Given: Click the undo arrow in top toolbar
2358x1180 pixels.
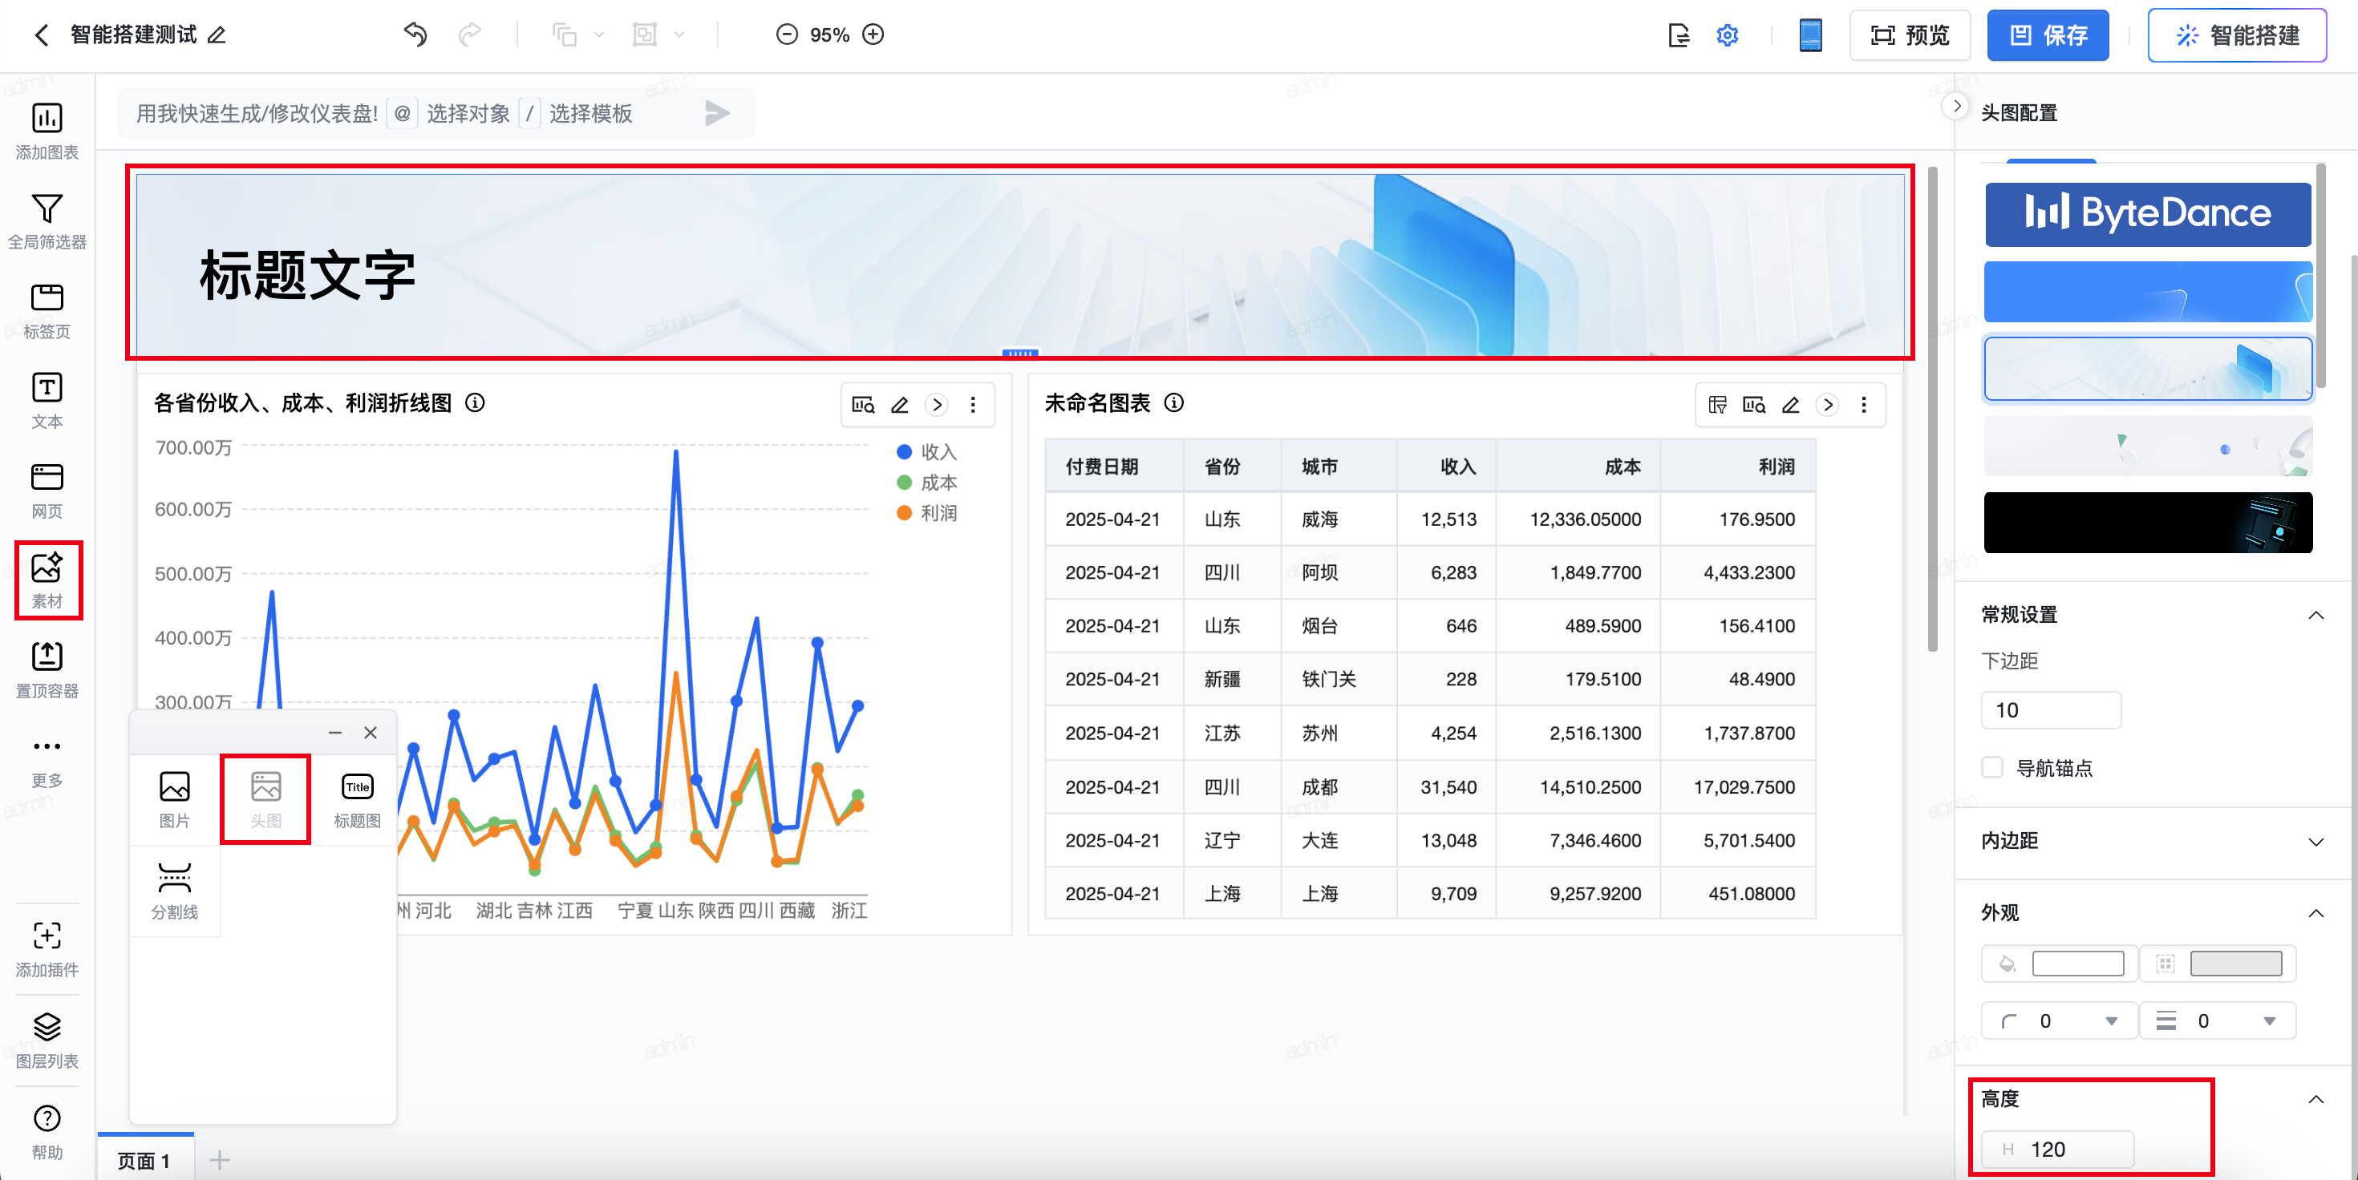Looking at the screenshot, I should pyautogui.click(x=415, y=34).
